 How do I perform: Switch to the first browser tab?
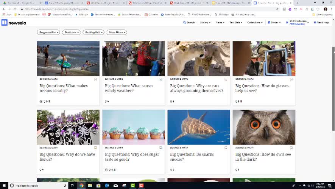click(x=21, y=3)
